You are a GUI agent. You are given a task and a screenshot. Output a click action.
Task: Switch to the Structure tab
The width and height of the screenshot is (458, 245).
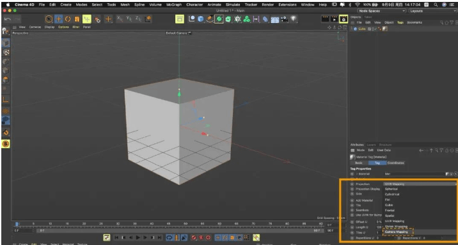pos(385,145)
